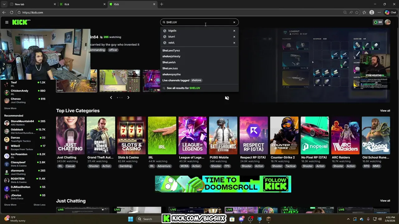399x224 pixels.
Task: Clear the SHELUV search text
Action: click(x=234, y=22)
